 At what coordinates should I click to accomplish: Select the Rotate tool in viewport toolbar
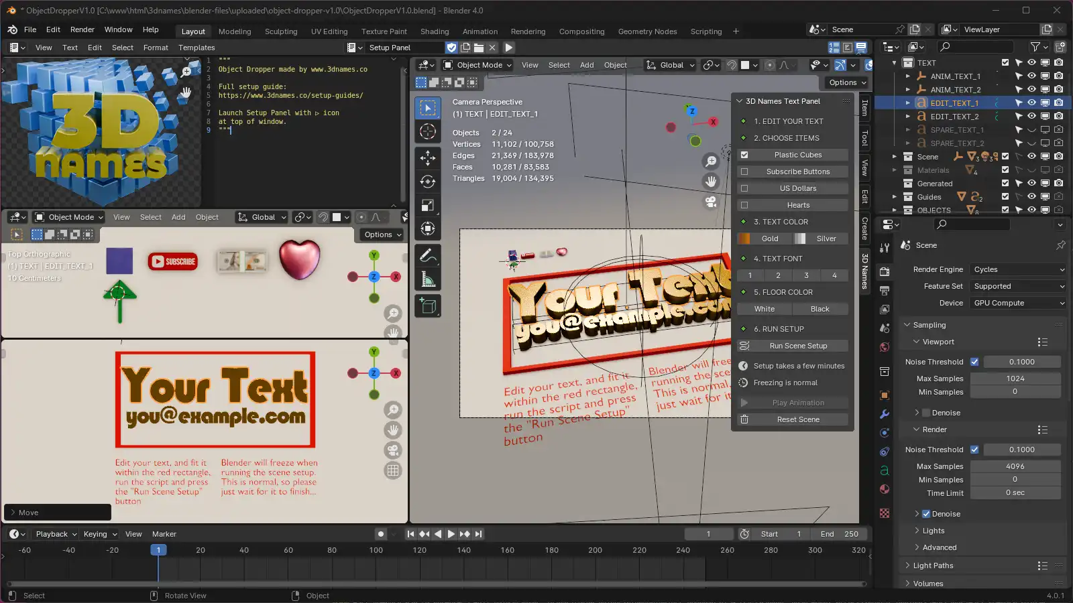pyautogui.click(x=428, y=182)
